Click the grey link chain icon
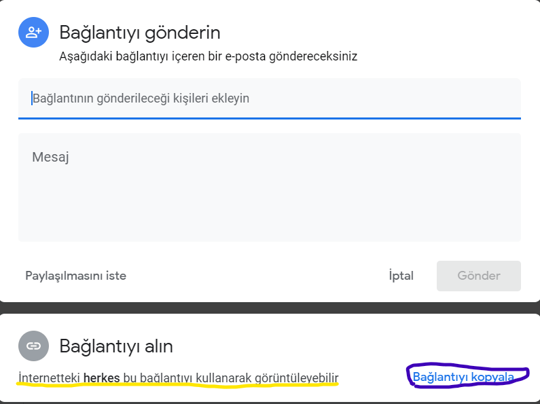Image resolution: width=540 pixels, height=404 pixels. 33,346
